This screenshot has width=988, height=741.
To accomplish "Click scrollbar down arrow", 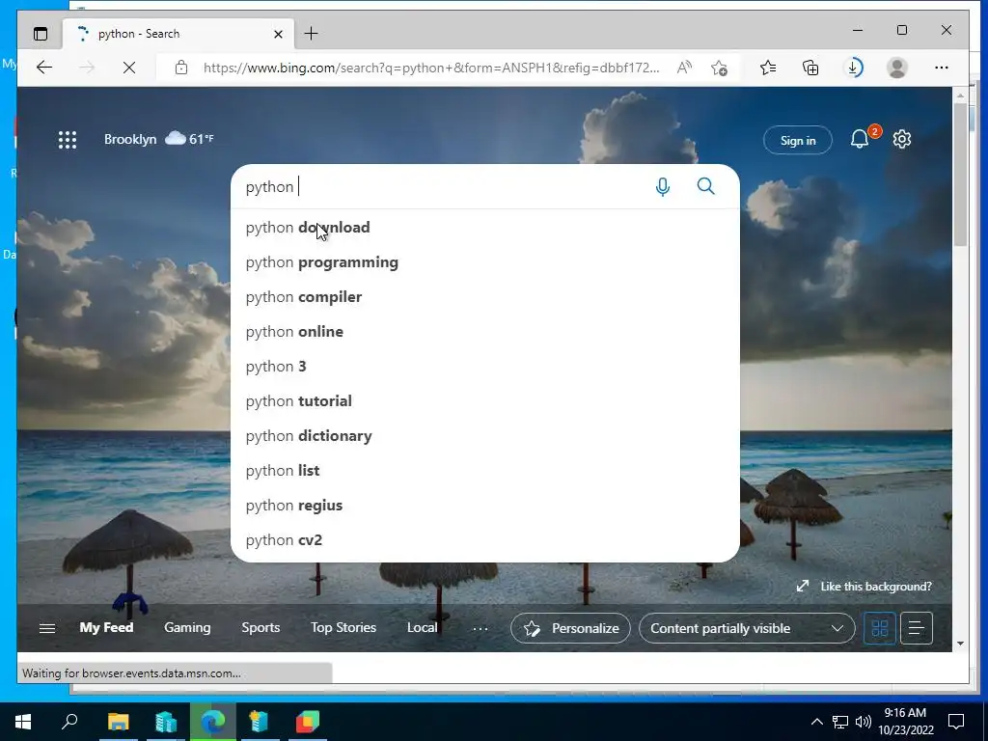I will [x=960, y=644].
